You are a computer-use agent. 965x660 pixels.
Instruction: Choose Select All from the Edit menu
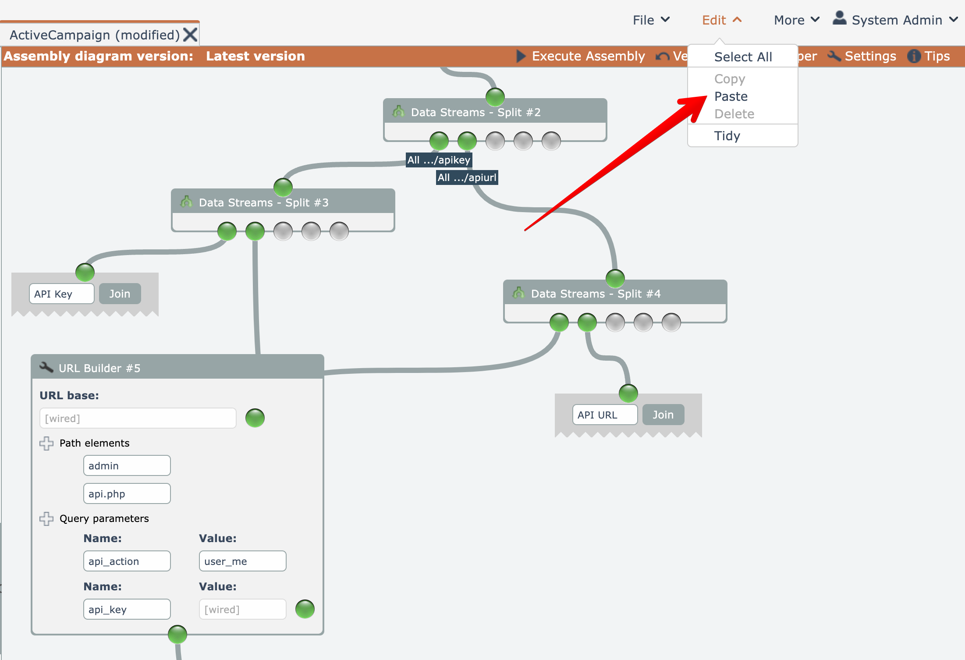point(743,57)
